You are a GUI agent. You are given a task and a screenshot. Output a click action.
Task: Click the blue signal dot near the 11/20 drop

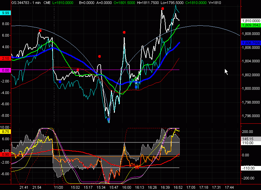coord(60,82)
